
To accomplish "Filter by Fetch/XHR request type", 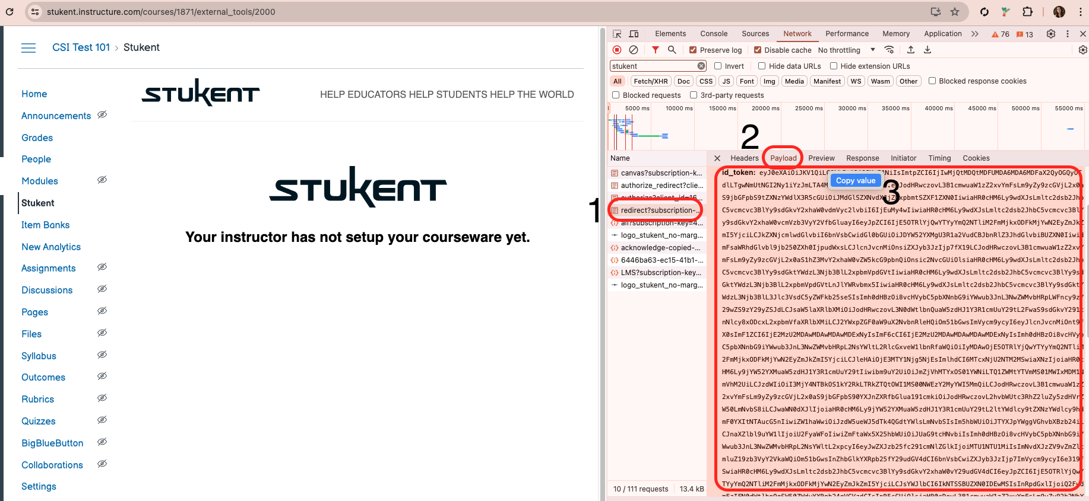I will coord(650,81).
